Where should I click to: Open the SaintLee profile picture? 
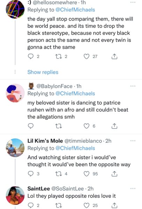15,195
